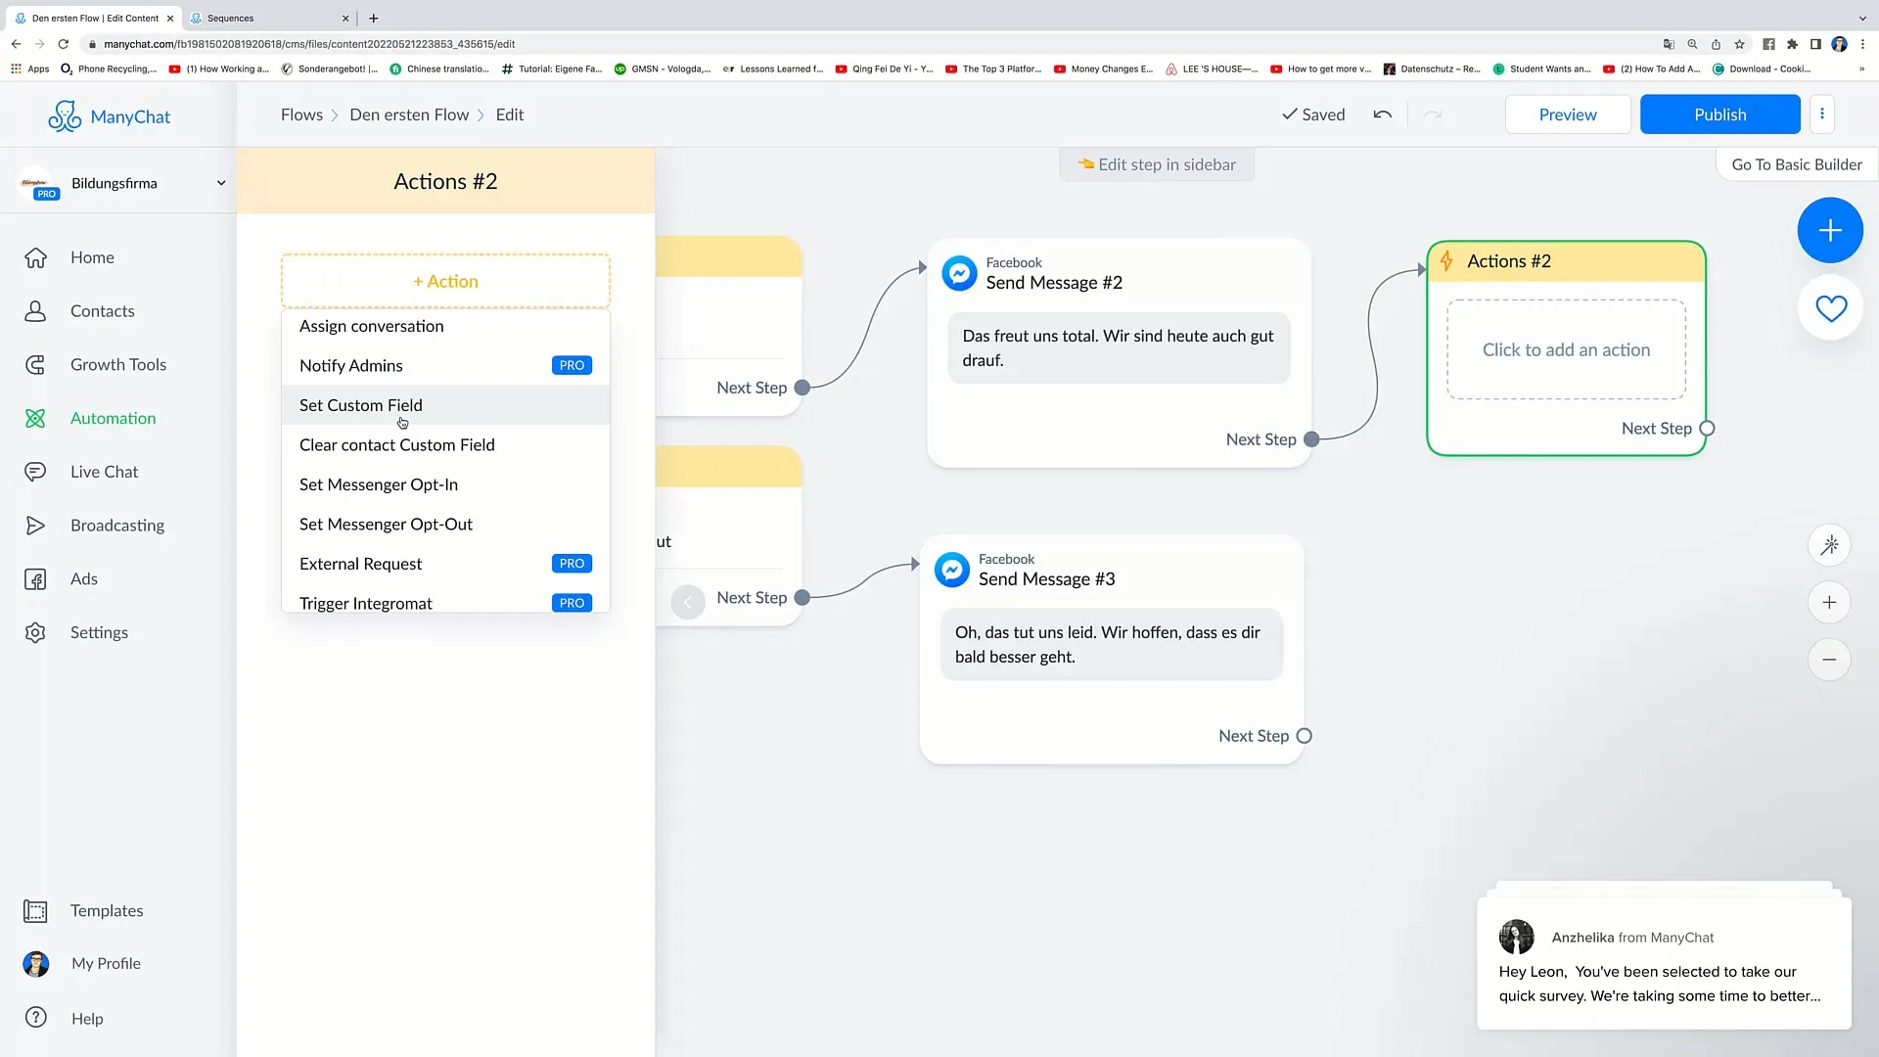This screenshot has height=1057, width=1879.
Task: Click the Publish button
Action: pos(1720,114)
